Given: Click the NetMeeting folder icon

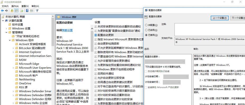Looking at the screenshot, I should pyautogui.click(x=17, y=80).
